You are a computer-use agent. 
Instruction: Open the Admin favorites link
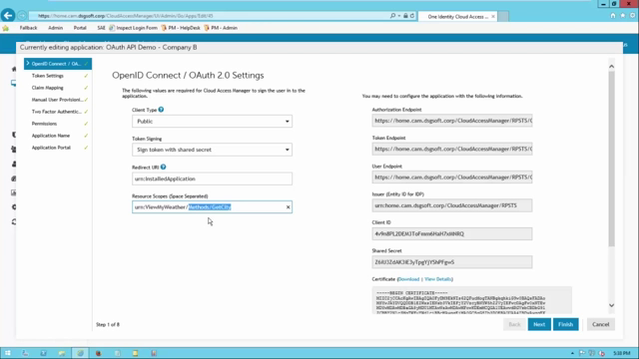56,28
